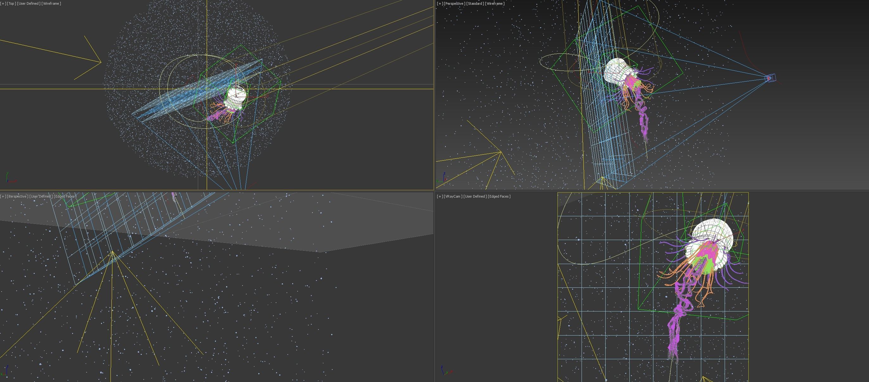Open [+] menu in top-right Perspective viewport

tap(440, 3)
